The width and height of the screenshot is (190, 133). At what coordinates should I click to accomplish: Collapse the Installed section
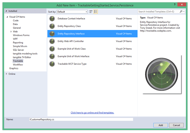[x=6, y=11]
